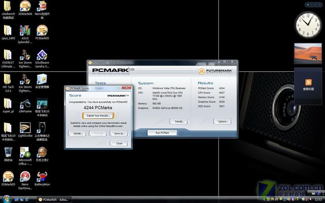325x203 pixels.
Task: Launch the LifeFrame shortcut
Action: [25, 106]
